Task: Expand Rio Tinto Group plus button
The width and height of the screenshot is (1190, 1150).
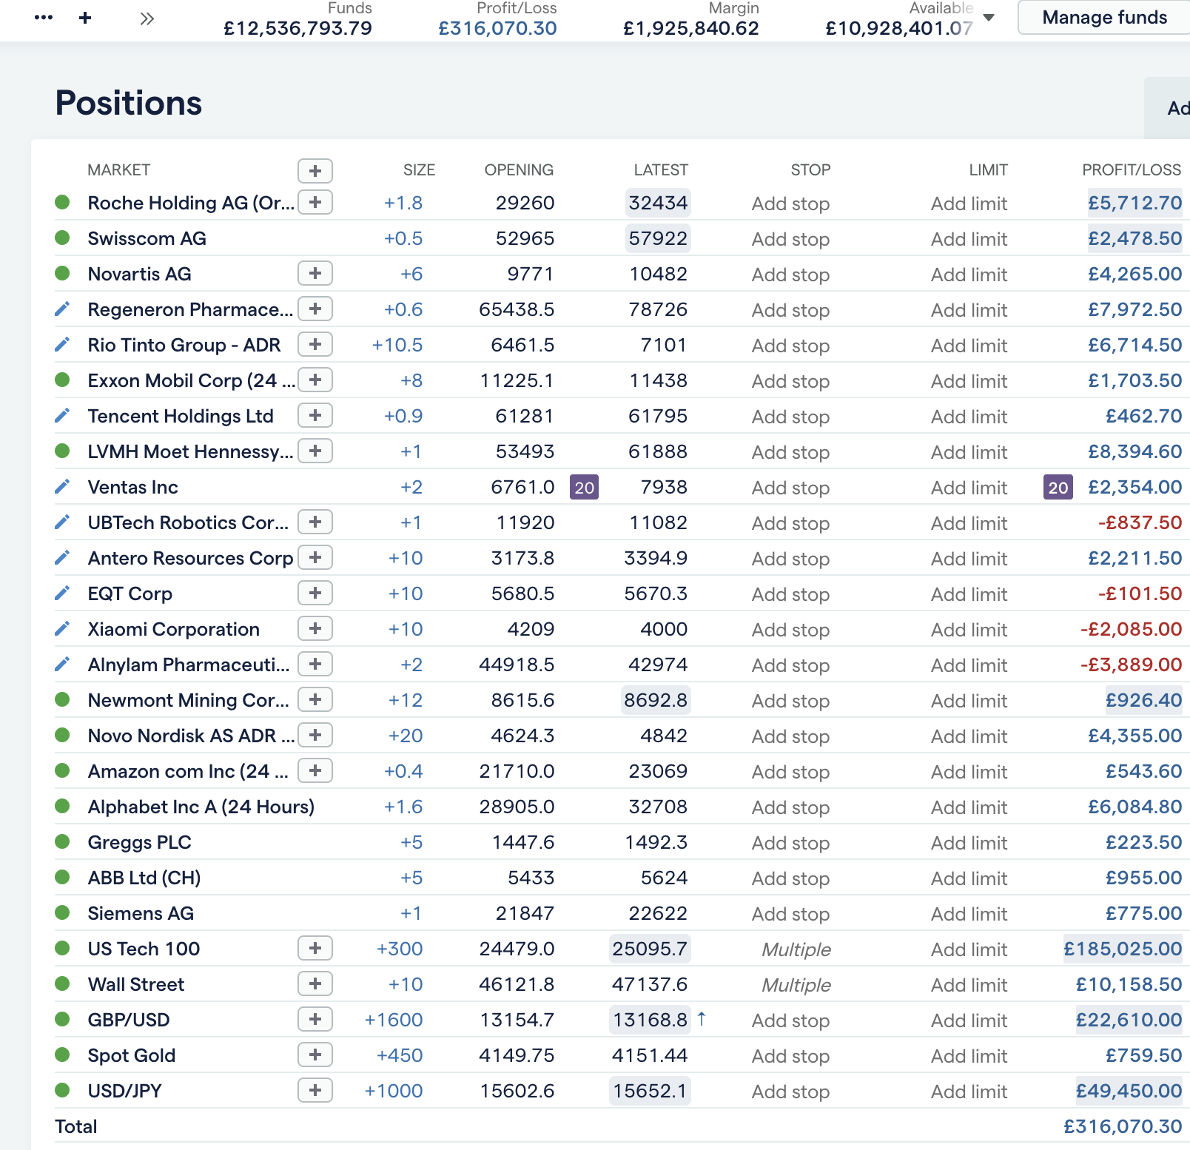Action: [x=315, y=344]
